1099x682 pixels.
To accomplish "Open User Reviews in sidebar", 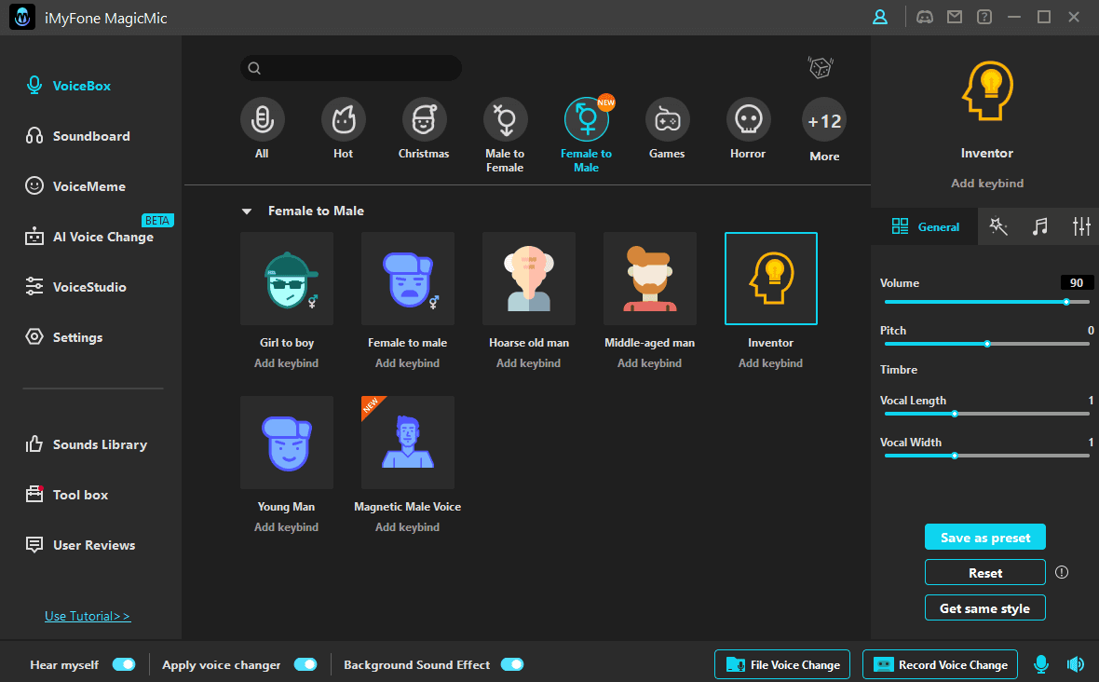I will click(x=81, y=545).
